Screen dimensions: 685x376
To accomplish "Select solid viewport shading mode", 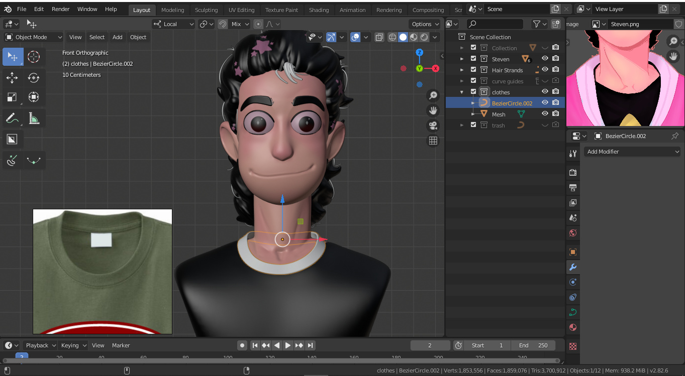I will [403, 37].
